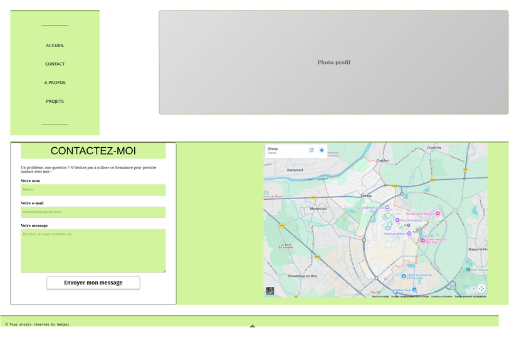The width and height of the screenshot is (519, 337).
Task: Click the map recenter control icon
Action: pyautogui.click(x=481, y=288)
